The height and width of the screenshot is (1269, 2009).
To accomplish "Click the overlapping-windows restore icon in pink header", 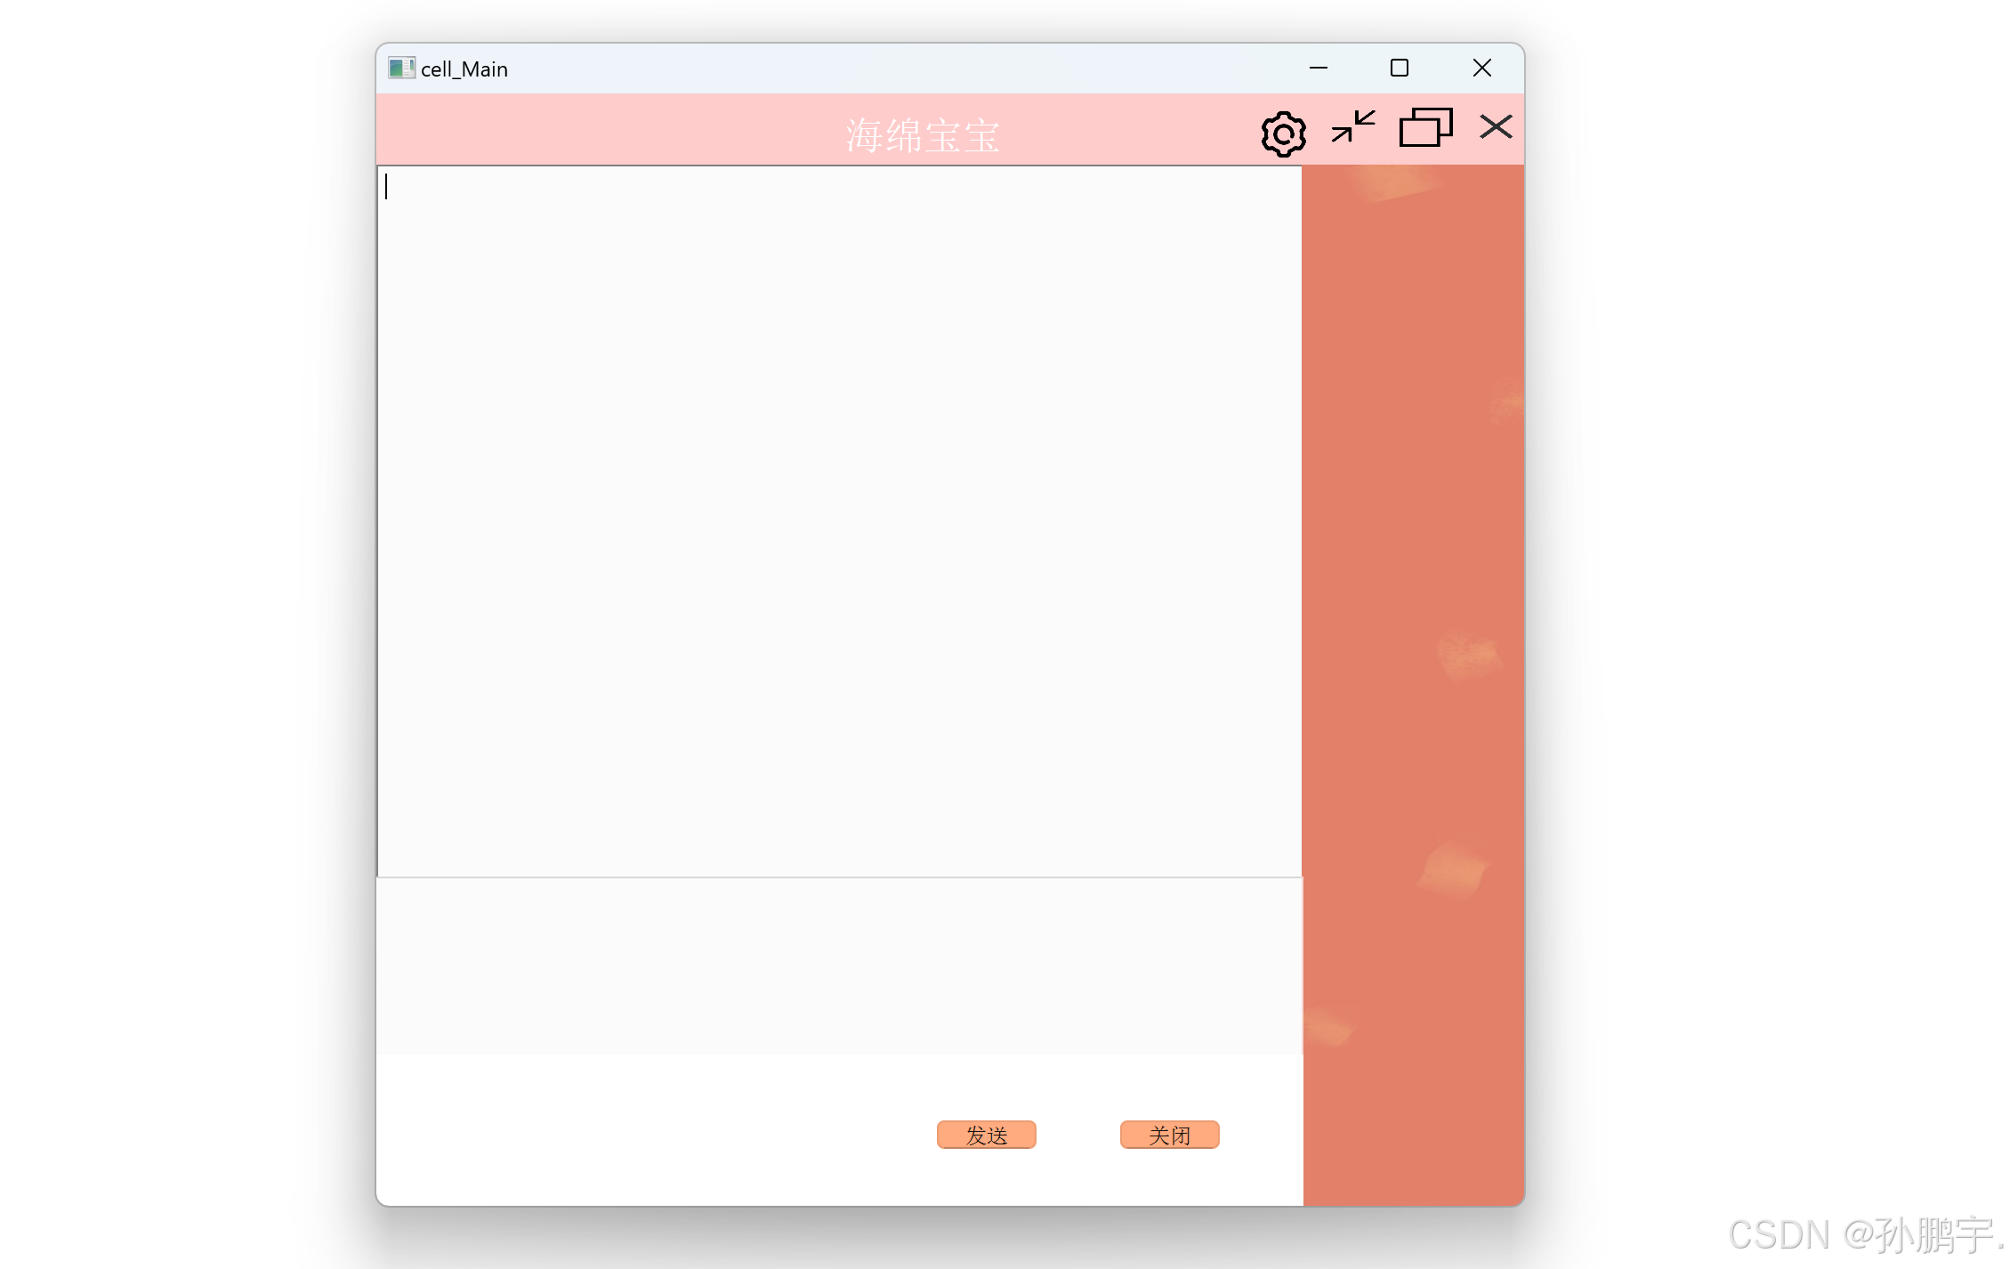I will (1425, 126).
